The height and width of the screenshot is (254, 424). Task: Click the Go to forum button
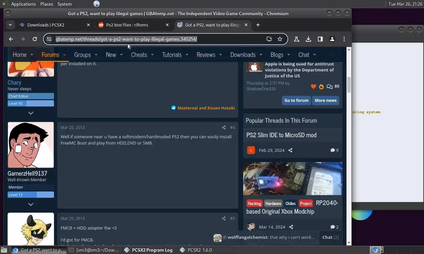point(296,101)
